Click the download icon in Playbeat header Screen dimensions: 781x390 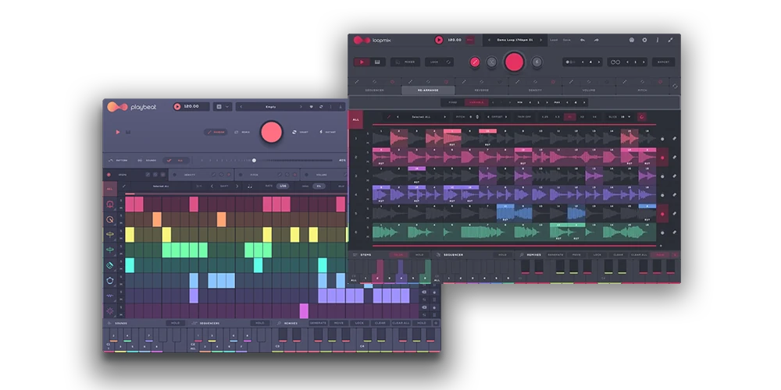coord(341,106)
